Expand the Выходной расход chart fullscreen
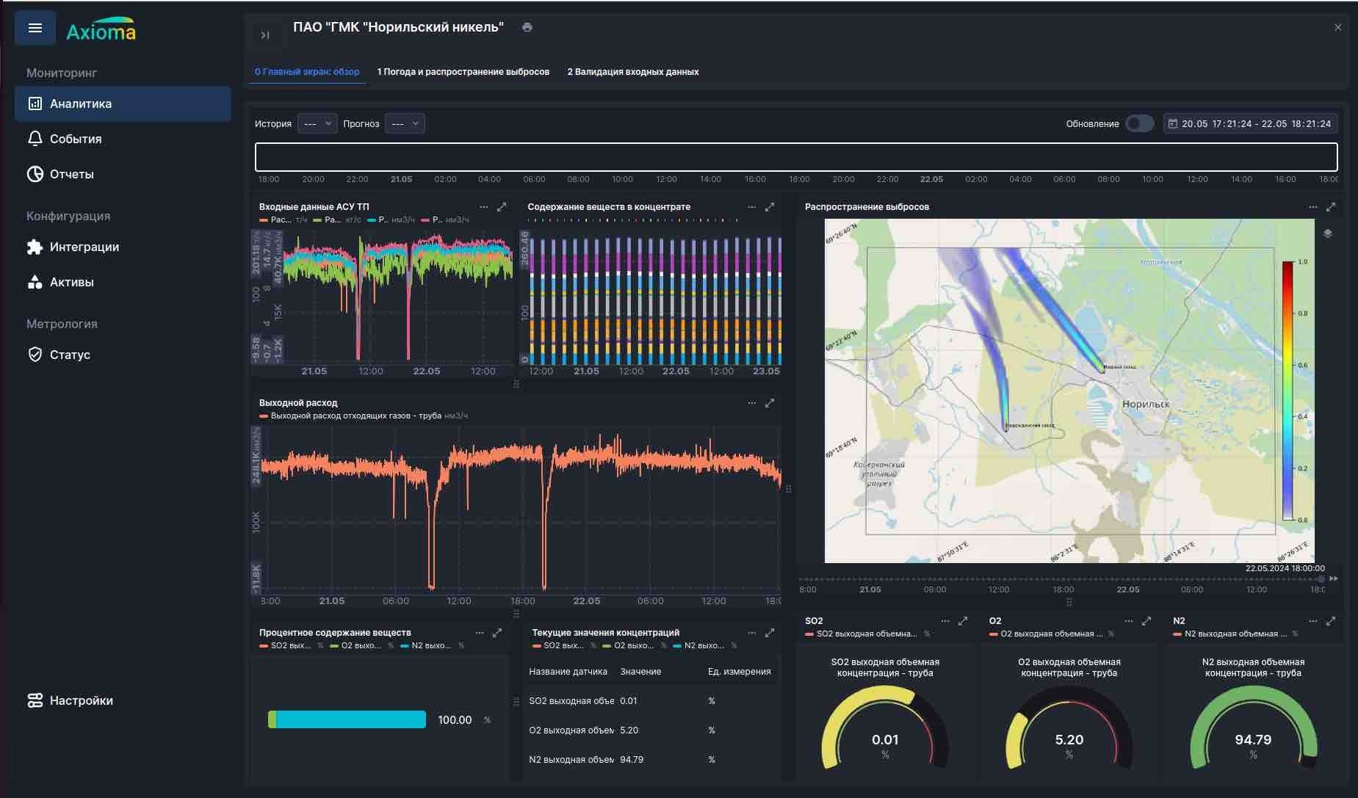Viewport: 1358px width, 798px height. tap(770, 403)
